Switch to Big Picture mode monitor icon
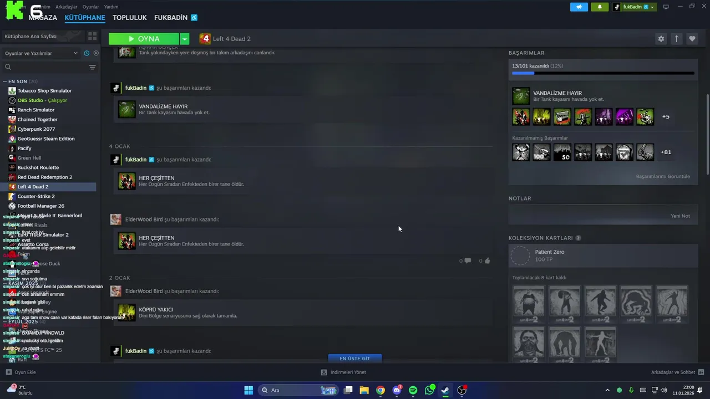 coord(666,7)
